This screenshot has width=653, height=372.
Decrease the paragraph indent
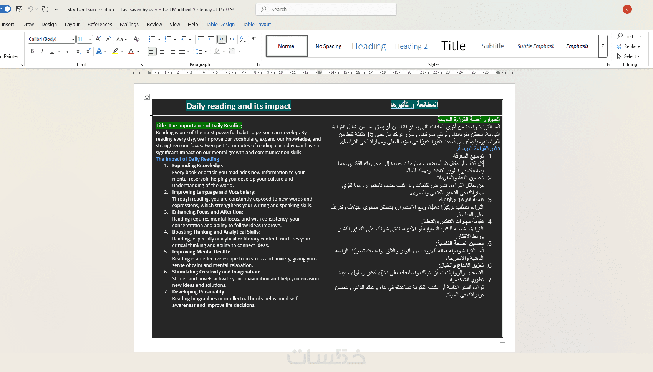pyautogui.click(x=201, y=39)
